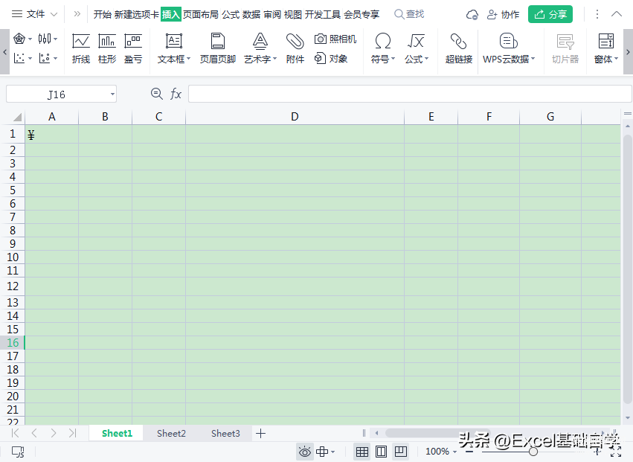The width and height of the screenshot is (633, 462).
Task: Go to last sheet navigation arrow
Action: [x=72, y=433]
